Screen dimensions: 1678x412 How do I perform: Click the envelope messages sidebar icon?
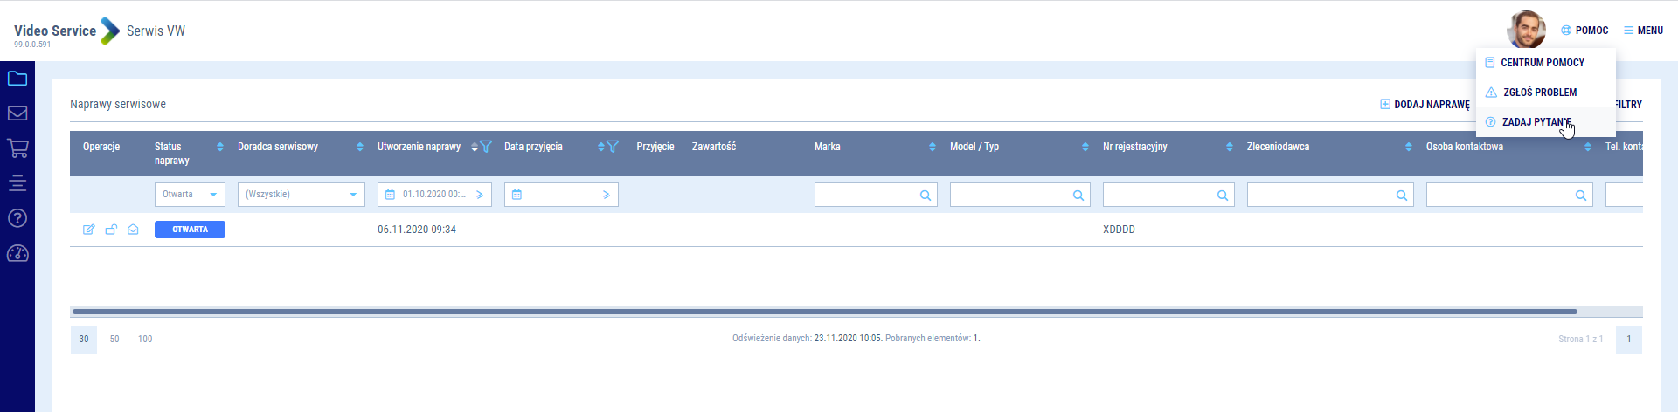click(17, 113)
